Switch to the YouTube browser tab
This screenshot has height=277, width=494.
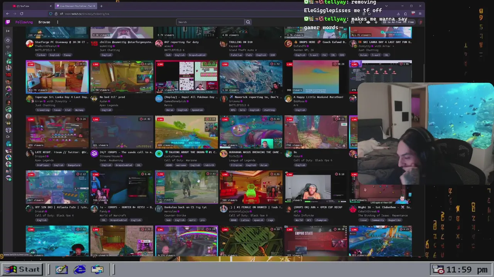[x=31, y=6]
